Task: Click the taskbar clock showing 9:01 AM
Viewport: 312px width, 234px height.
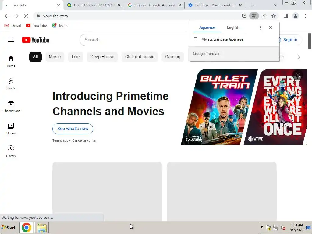Action: pyautogui.click(x=296, y=227)
